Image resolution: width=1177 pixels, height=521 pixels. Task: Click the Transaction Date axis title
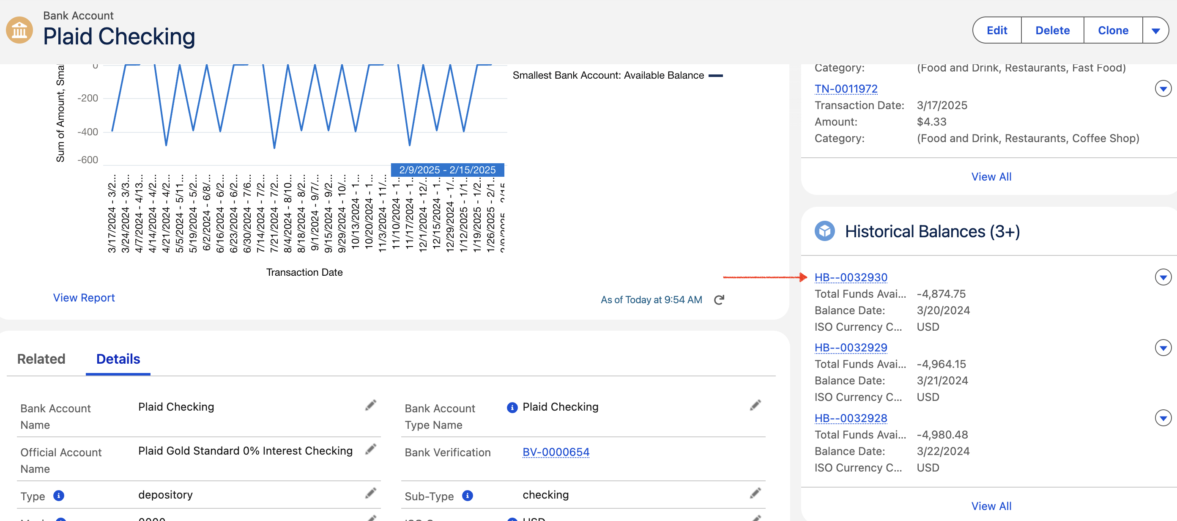click(304, 272)
